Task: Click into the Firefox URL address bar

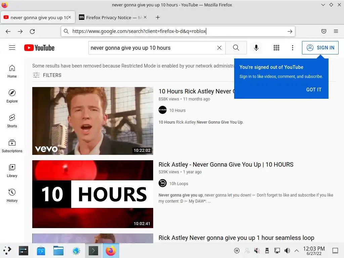Action: point(178,31)
